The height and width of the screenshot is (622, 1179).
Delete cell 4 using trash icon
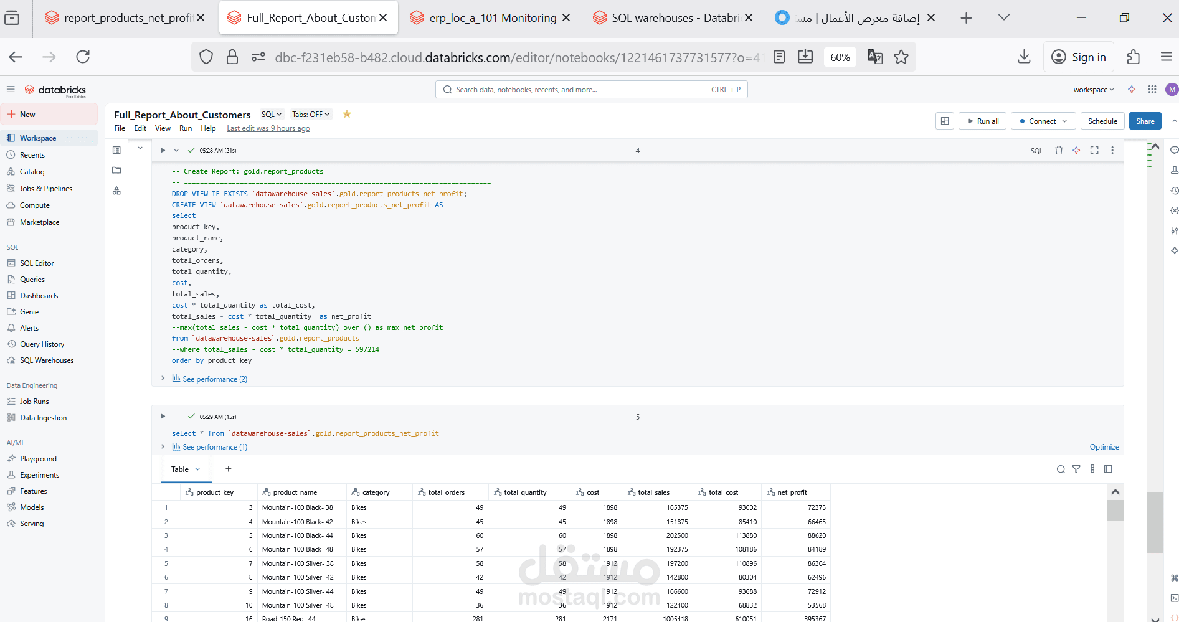(x=1058, y=150)
